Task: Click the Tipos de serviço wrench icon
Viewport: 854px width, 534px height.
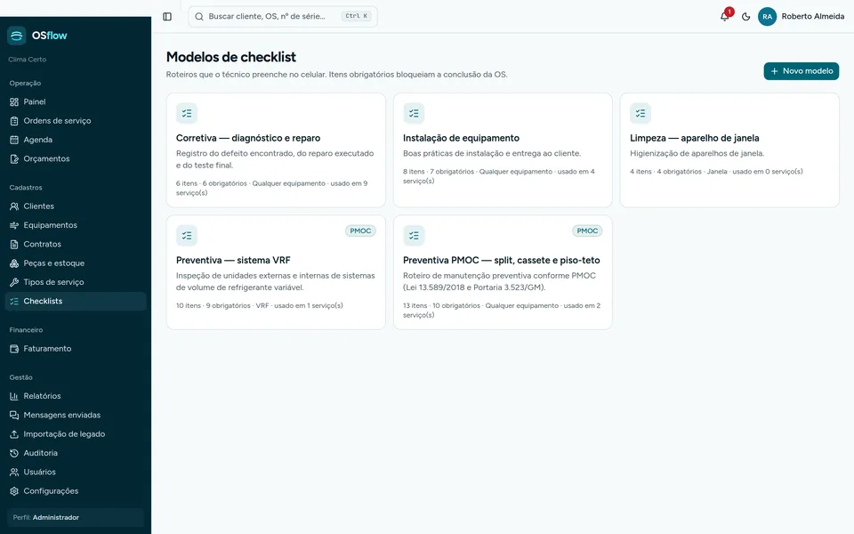Action: (x=14, y=282)
